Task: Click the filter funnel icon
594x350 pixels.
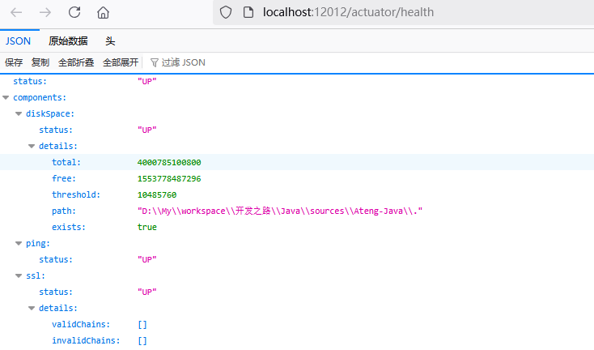Action: tap(154, 62)
